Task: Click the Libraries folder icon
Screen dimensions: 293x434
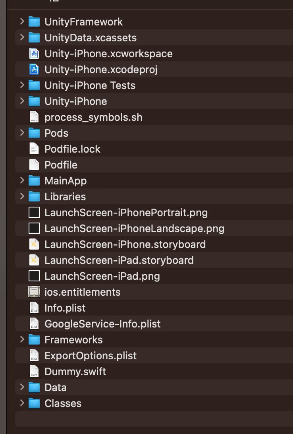Action: (34, 196)
